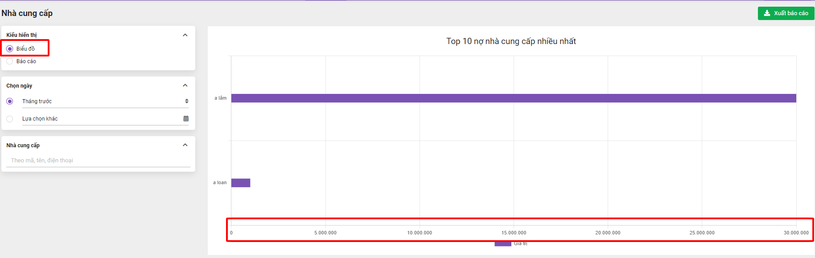Select the Báo cáo radio option
The height and width of the screenshot is (258, 815).
(x=10, y=61)
